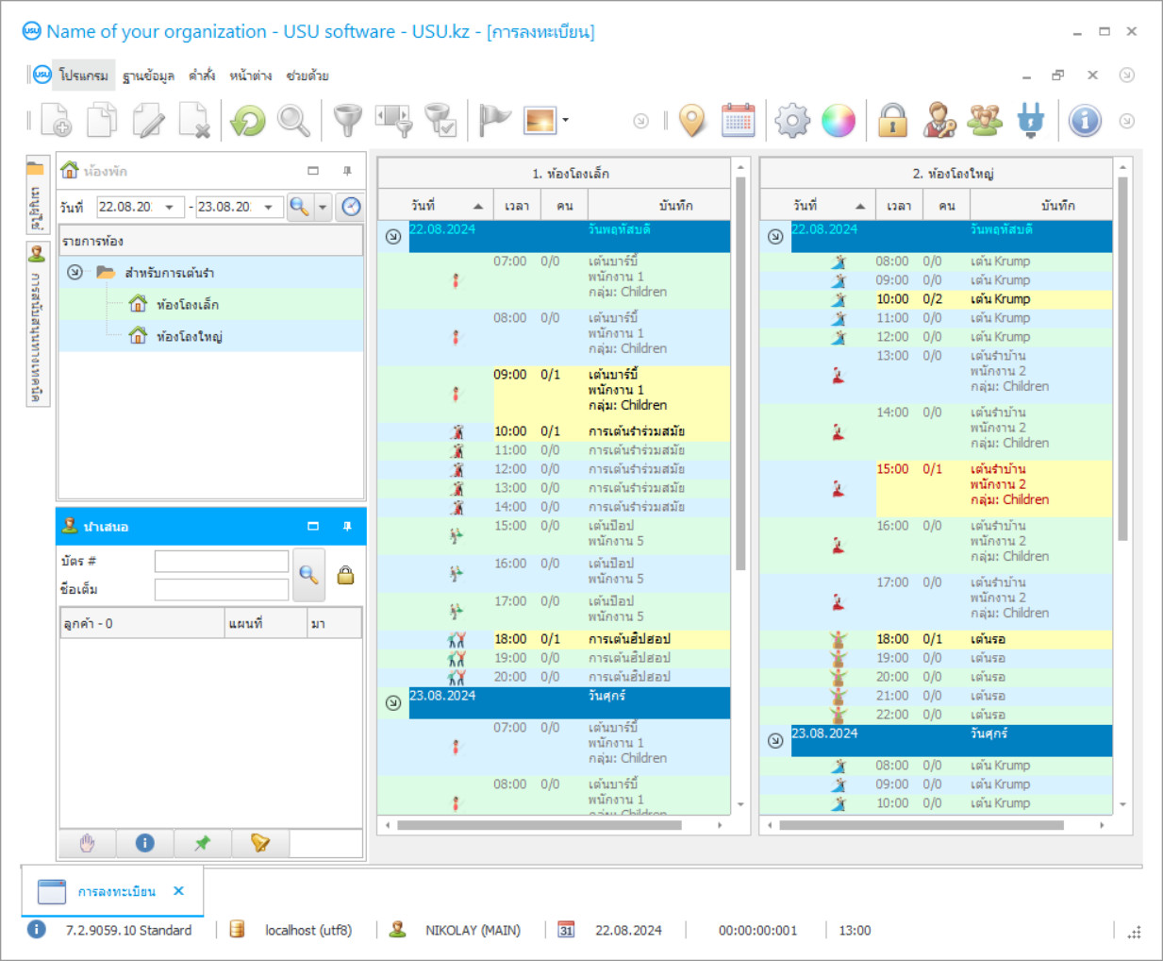Pin the ห้องพัก panel using pushpin toggle
The image size is (1163, 961).
347,171
